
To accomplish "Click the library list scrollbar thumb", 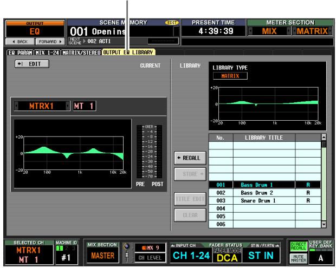I will [324, 144].
